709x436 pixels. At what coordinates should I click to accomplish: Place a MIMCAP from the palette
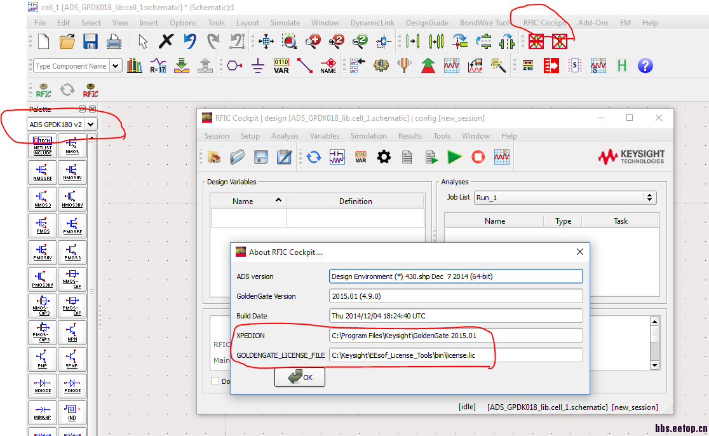(43, 412)
